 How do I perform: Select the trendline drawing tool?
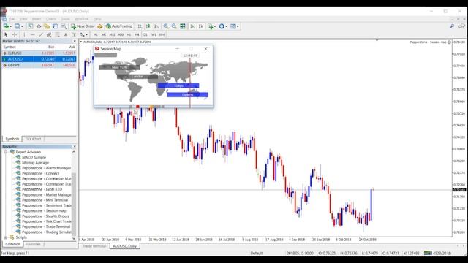tap(41, 35)
